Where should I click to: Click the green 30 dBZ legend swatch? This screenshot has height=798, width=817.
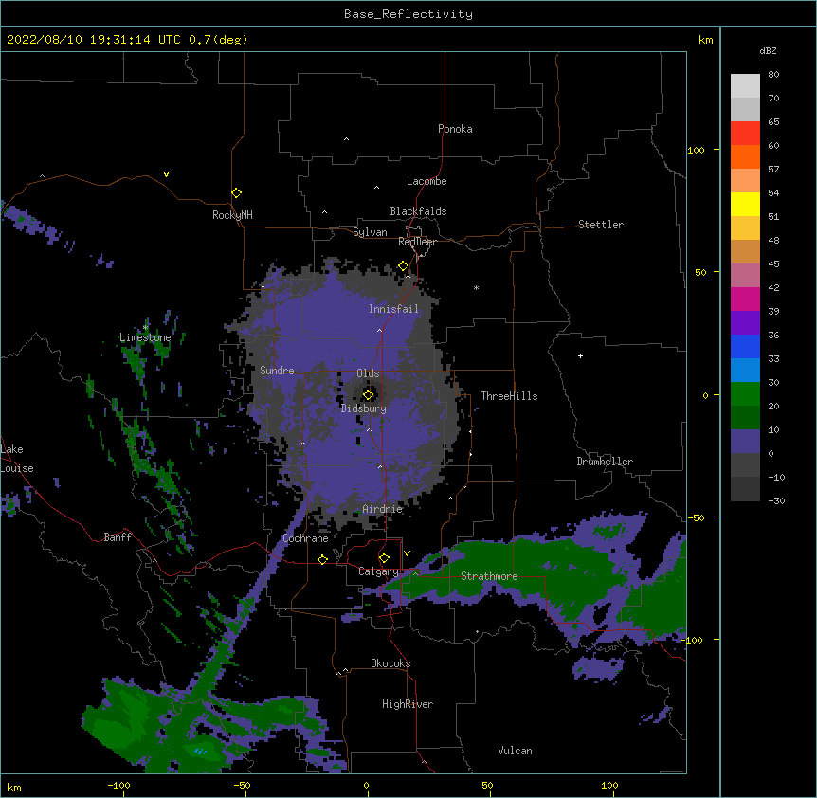745,394
